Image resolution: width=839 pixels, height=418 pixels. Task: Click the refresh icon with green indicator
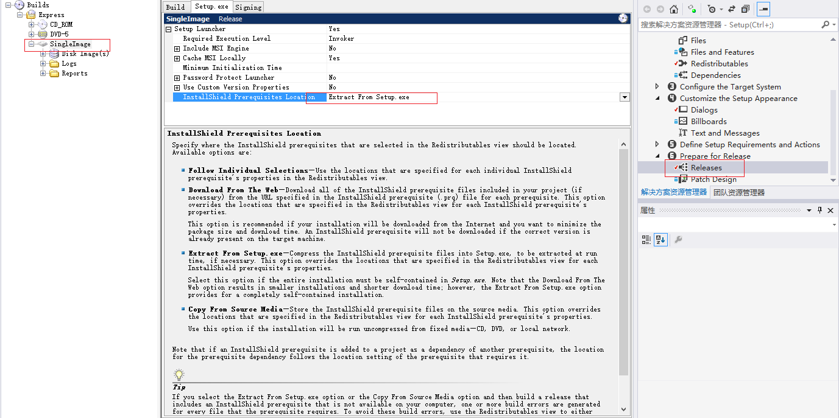(x=692, y=9)
